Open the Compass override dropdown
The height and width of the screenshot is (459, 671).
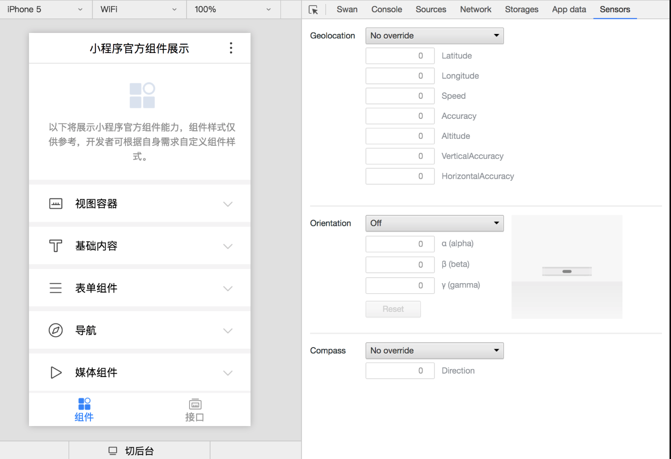434,351
